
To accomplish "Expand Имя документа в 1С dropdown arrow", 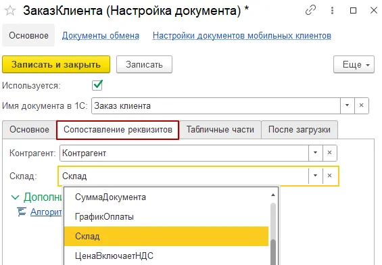I will (x=347, y=105).
